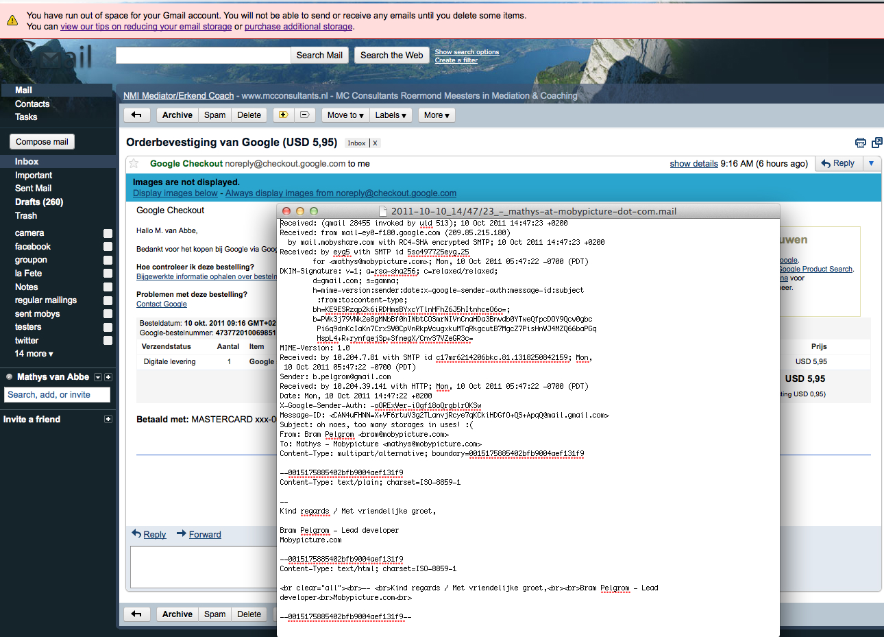
Task: Mark as not important with minus icon
Action: [304, 115]
